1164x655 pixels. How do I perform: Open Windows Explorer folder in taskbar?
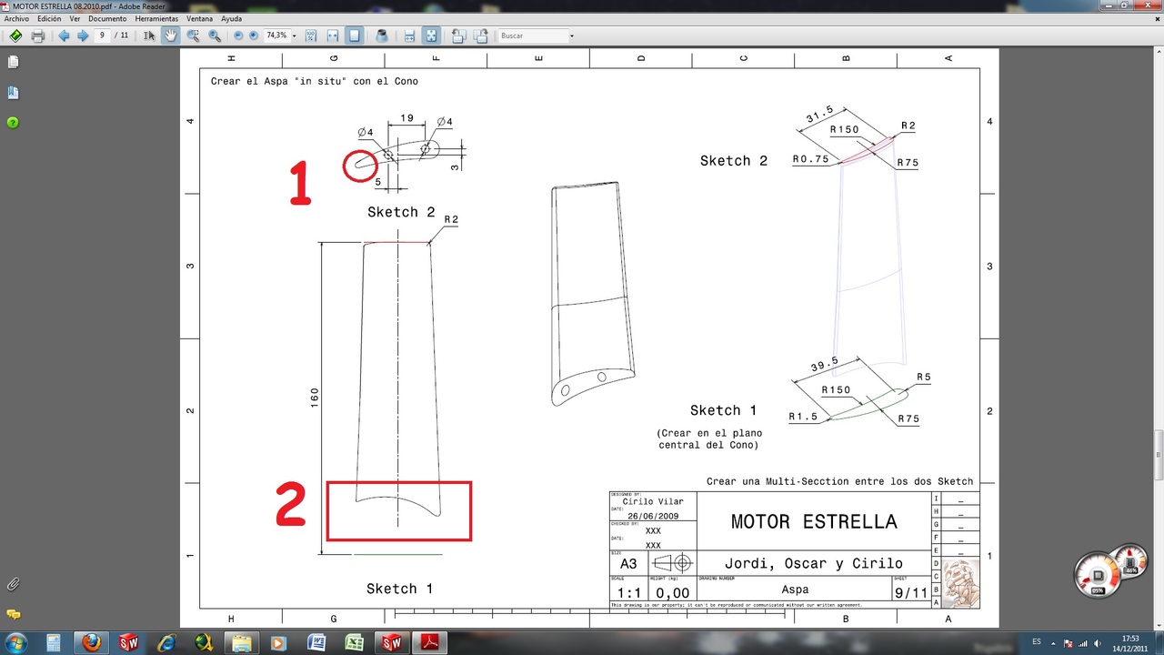[x=241, y=643]
